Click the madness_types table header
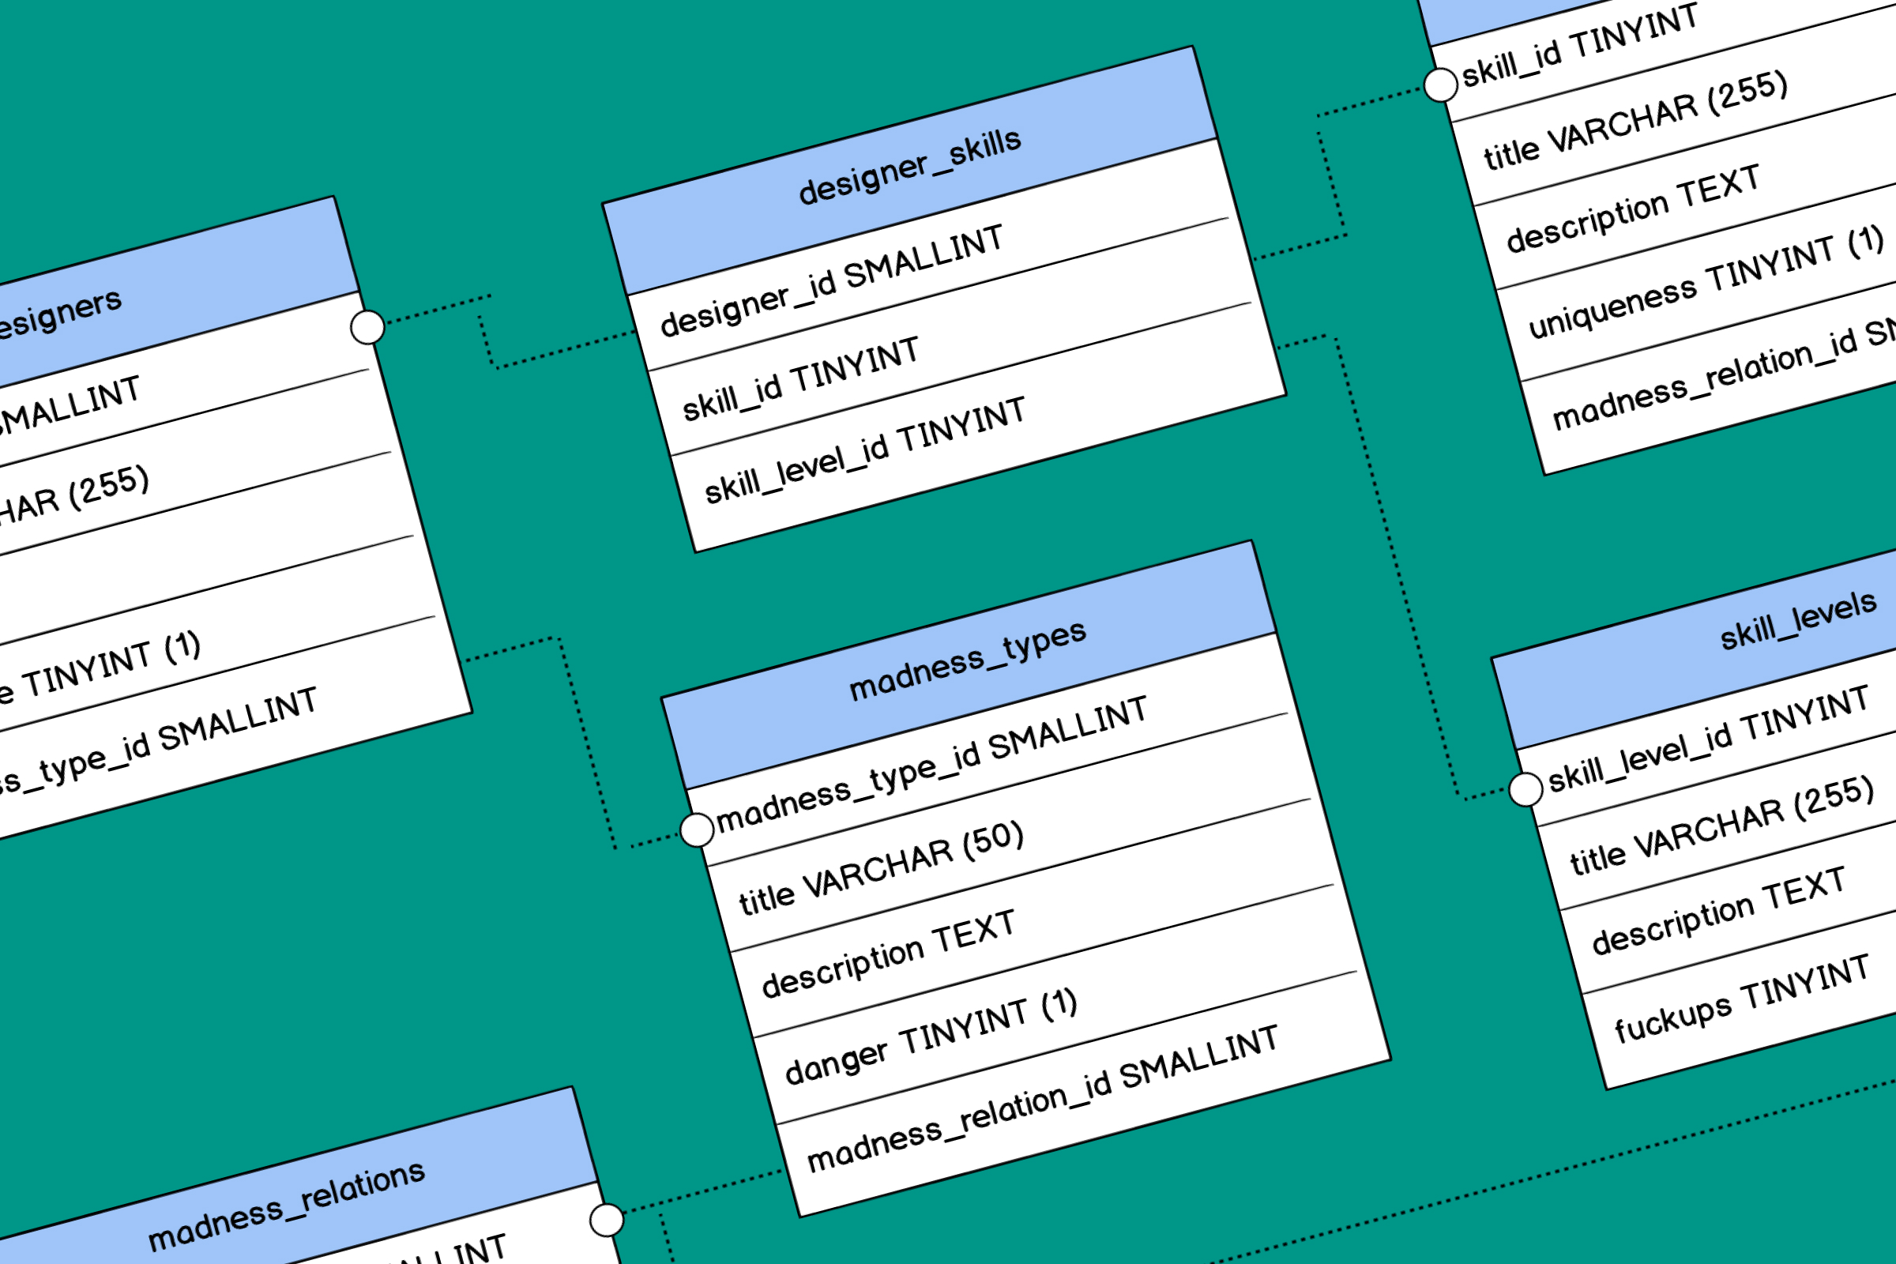Viewport: 1896px width, 1264px height. [x=969, y=665]
